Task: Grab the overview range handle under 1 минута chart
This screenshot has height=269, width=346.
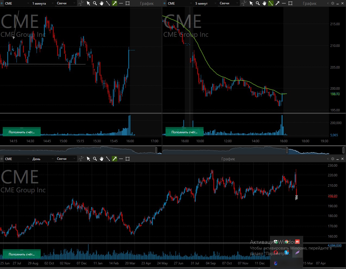Action: (156, 150)
